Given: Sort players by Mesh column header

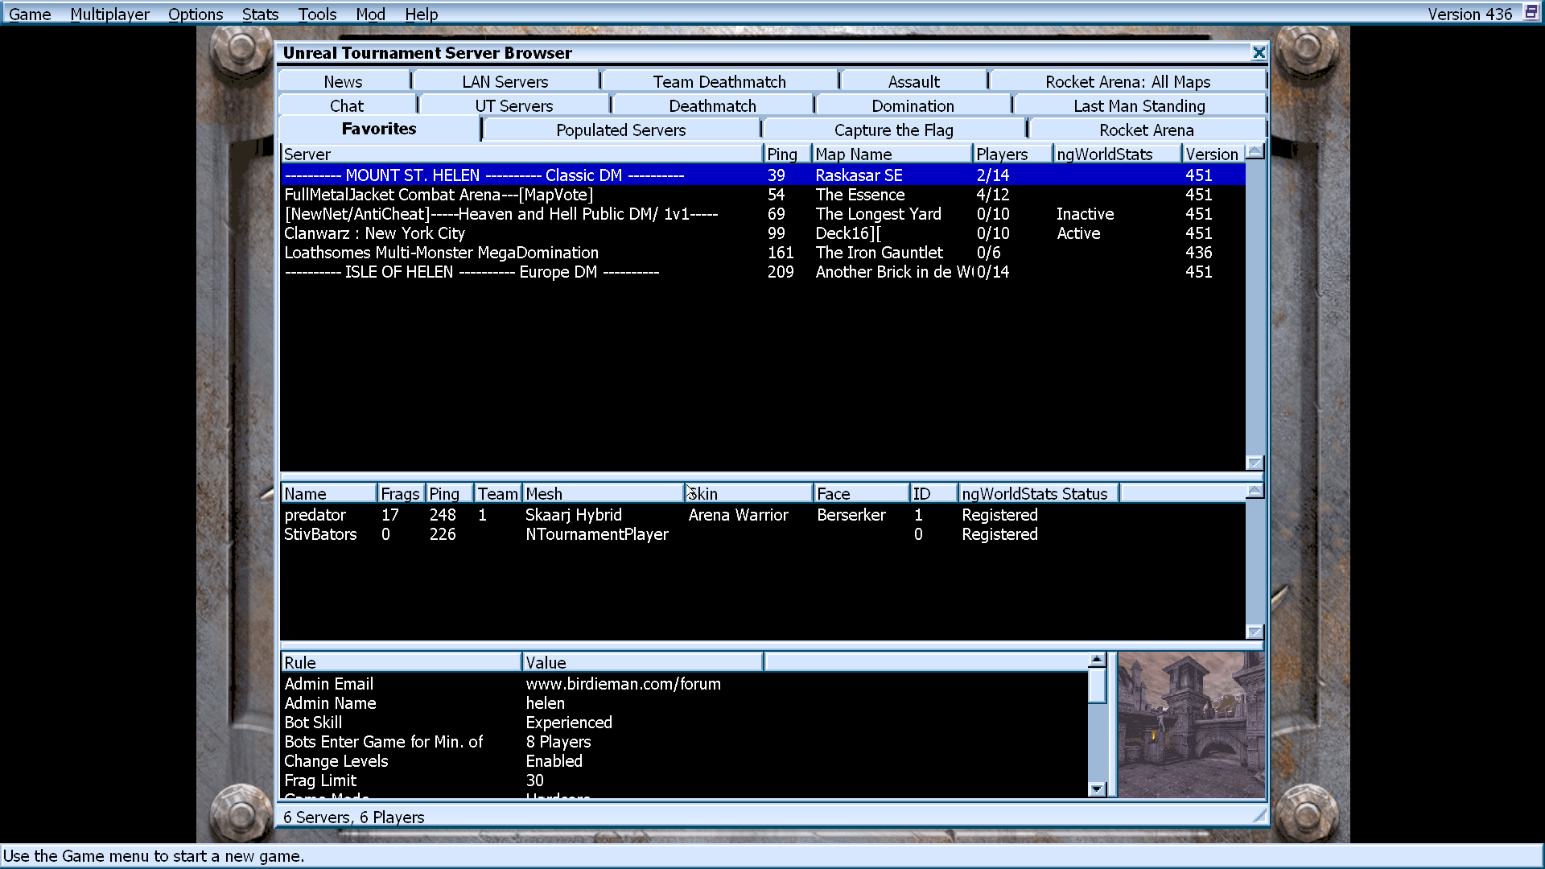Looking at the screenshot, I should coord(602,493).
